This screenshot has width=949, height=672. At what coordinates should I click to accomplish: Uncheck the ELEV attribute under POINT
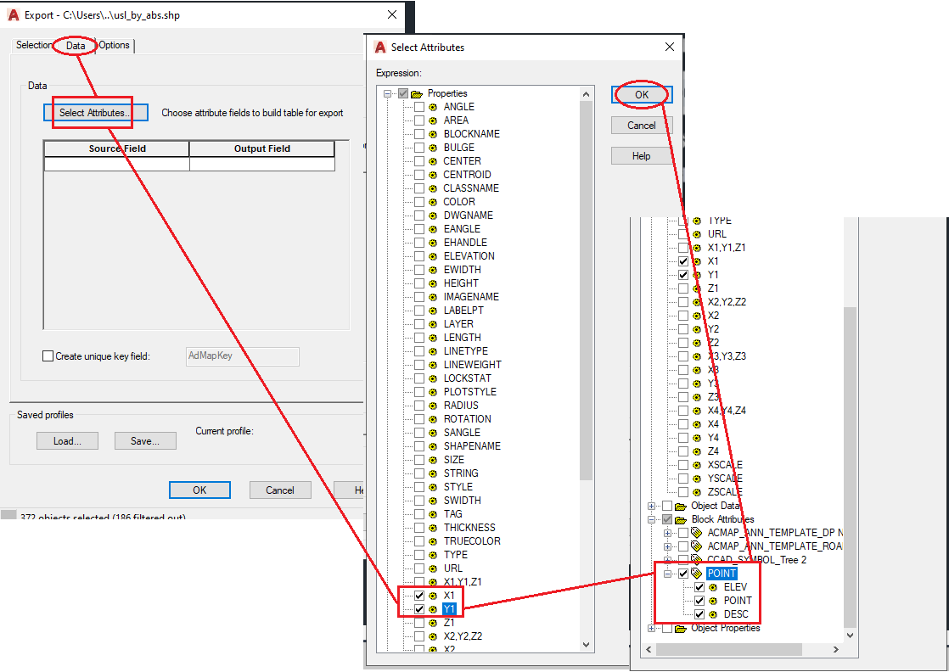[x=699, y=586]
